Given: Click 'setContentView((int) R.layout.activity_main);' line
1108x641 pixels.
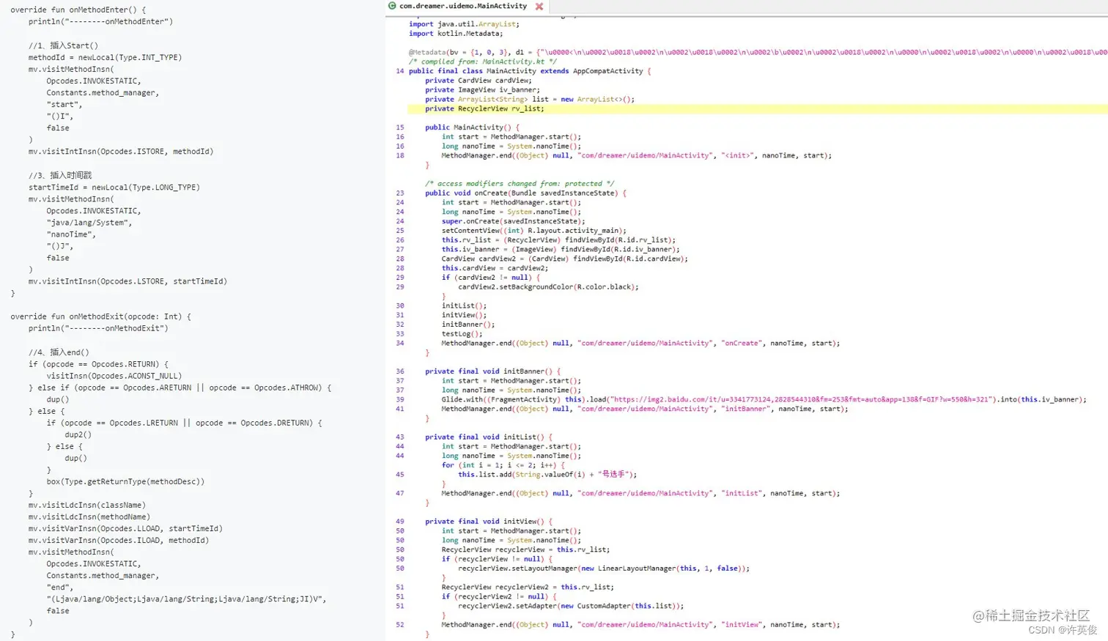Looking at the screenshot, I should [534, 231].
